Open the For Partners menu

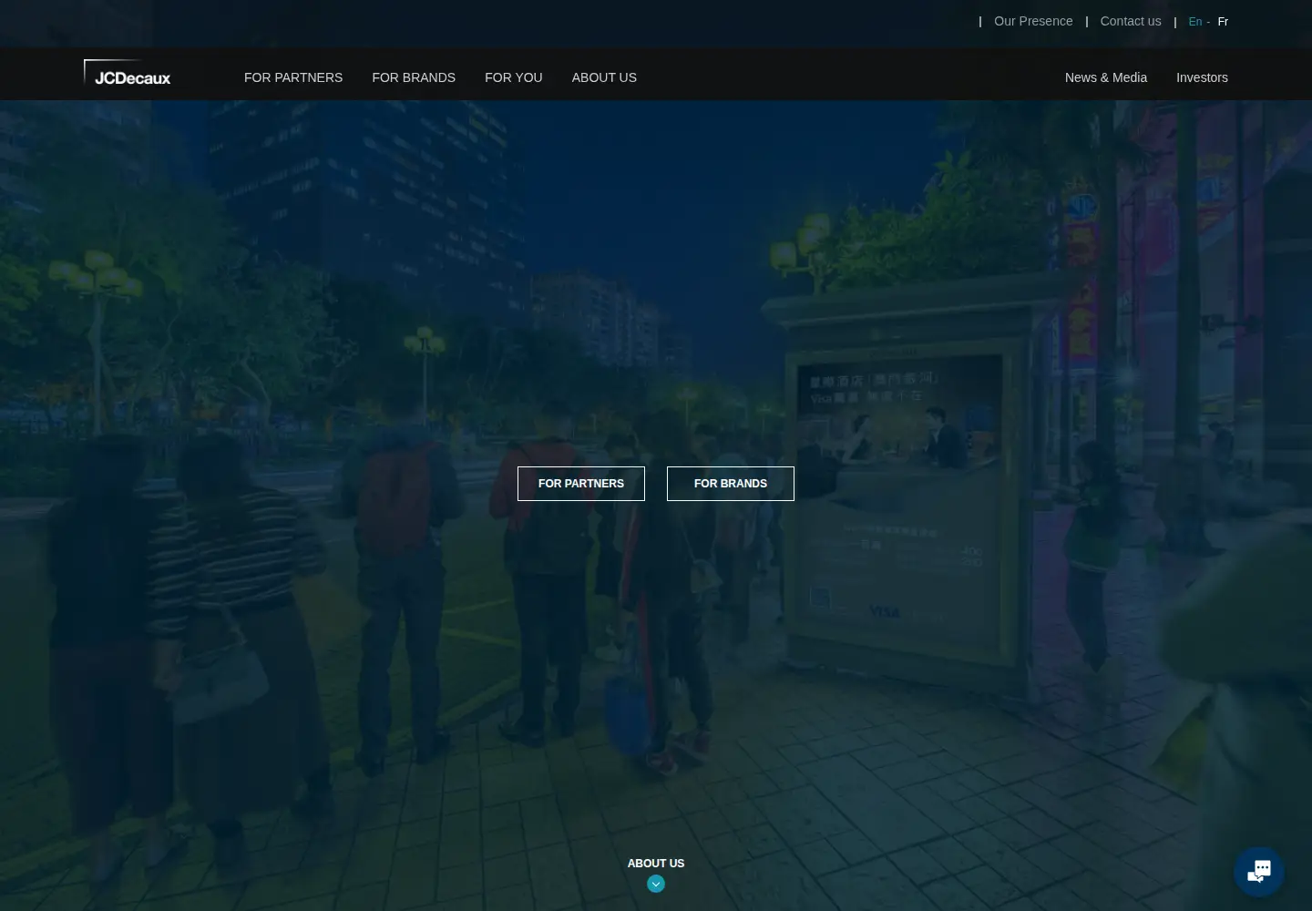pos(293,77)
